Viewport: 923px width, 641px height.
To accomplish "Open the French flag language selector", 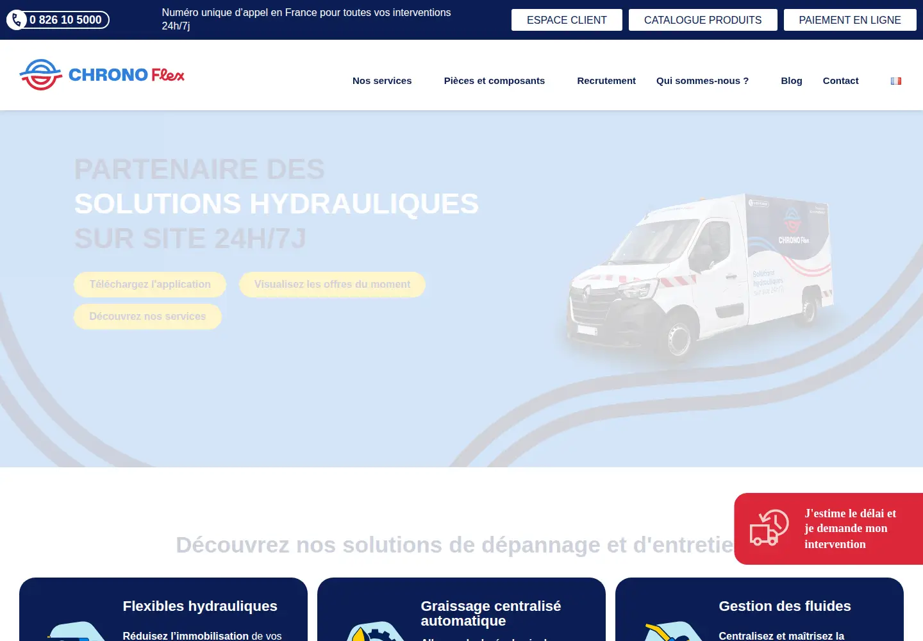I will tap(896, 81).
